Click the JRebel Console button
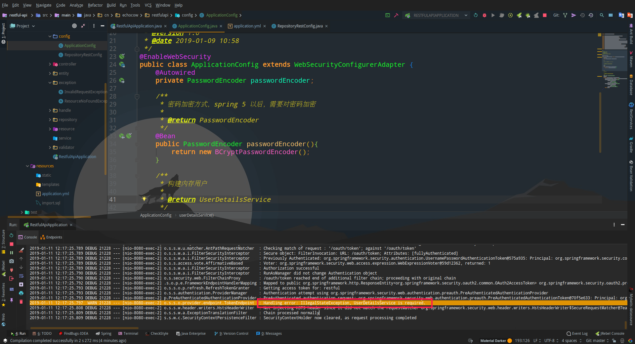 pos(610,333)
